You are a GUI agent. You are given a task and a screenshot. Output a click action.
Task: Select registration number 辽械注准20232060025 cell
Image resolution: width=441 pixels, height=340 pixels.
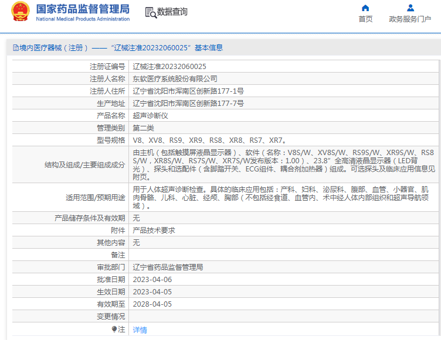point(169,67)
